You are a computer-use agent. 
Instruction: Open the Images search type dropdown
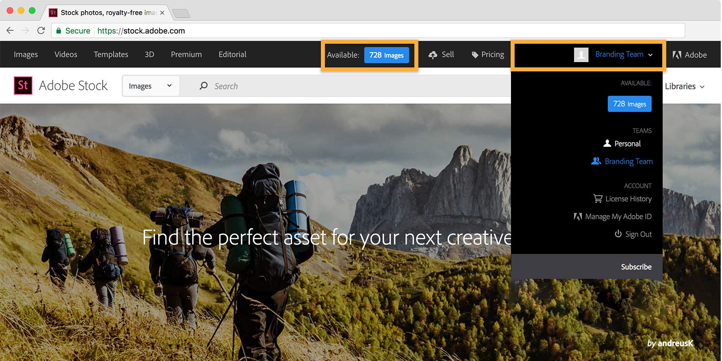[x=150, y=85]
